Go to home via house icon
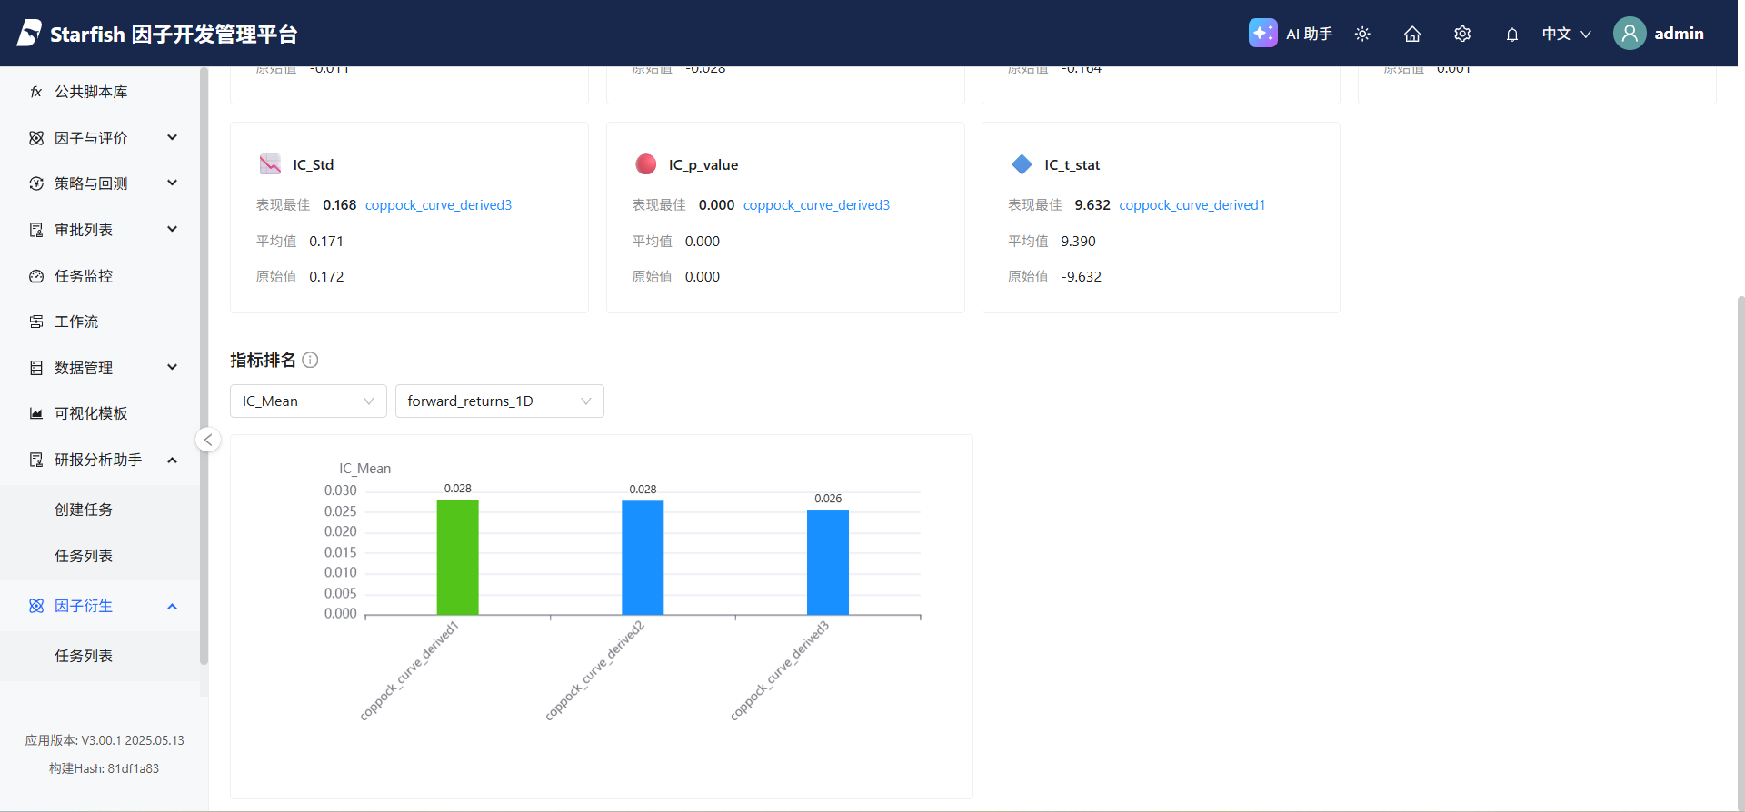This screenshot has height=812, width=1745. coord(1412,34)
